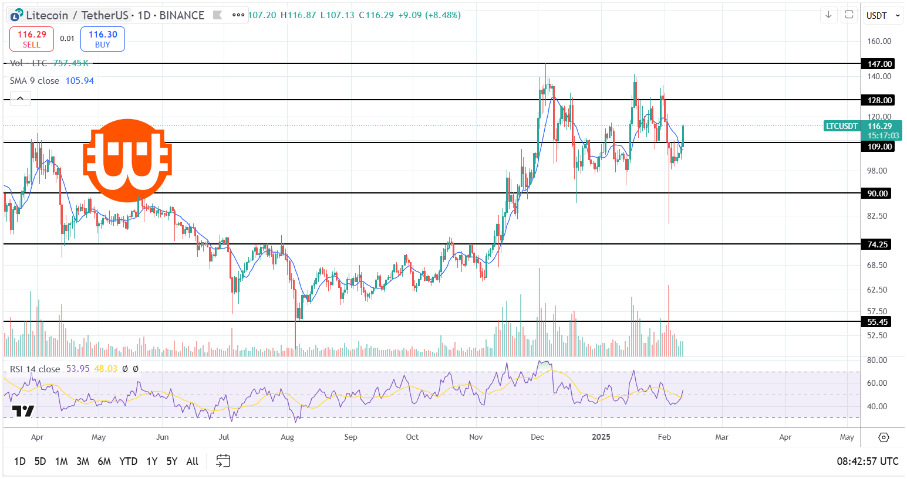
Task: Click the 2025 label on the time axis
Action: pyautogui.click(x=601, y=437)
